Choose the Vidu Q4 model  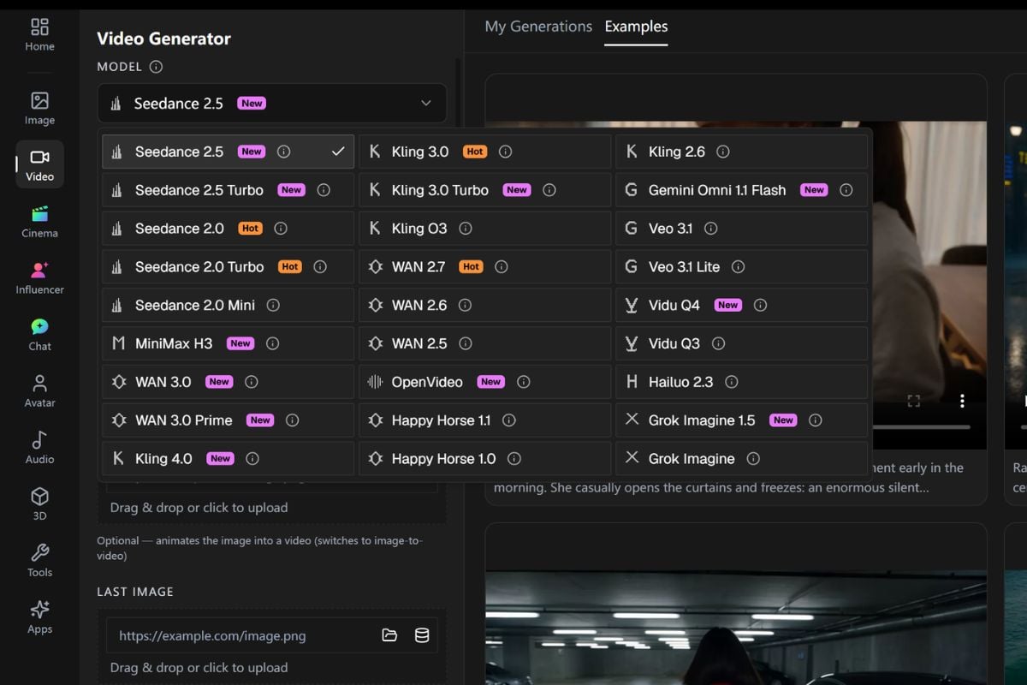pos(741,305)
